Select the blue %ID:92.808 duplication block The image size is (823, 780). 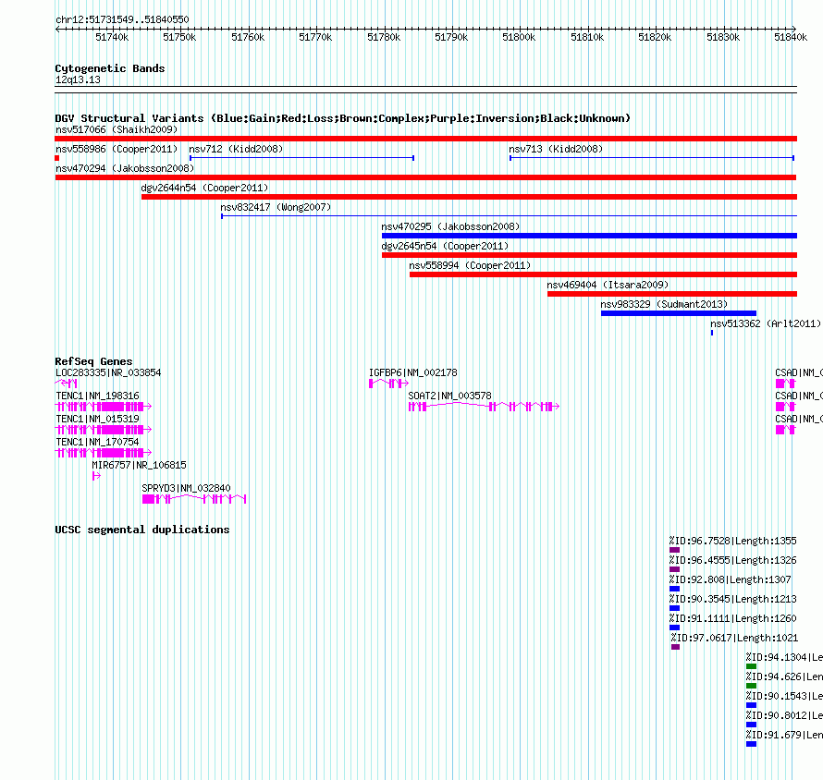tap(675, 589)
